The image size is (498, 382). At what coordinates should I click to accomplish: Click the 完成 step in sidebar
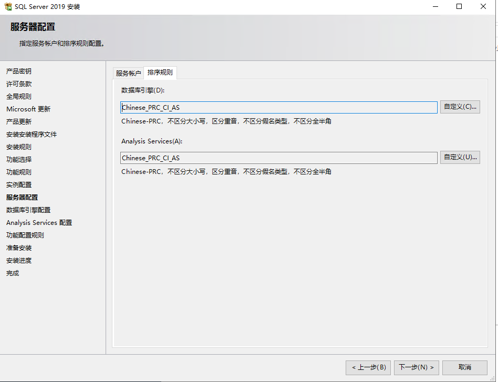(13, 273)
